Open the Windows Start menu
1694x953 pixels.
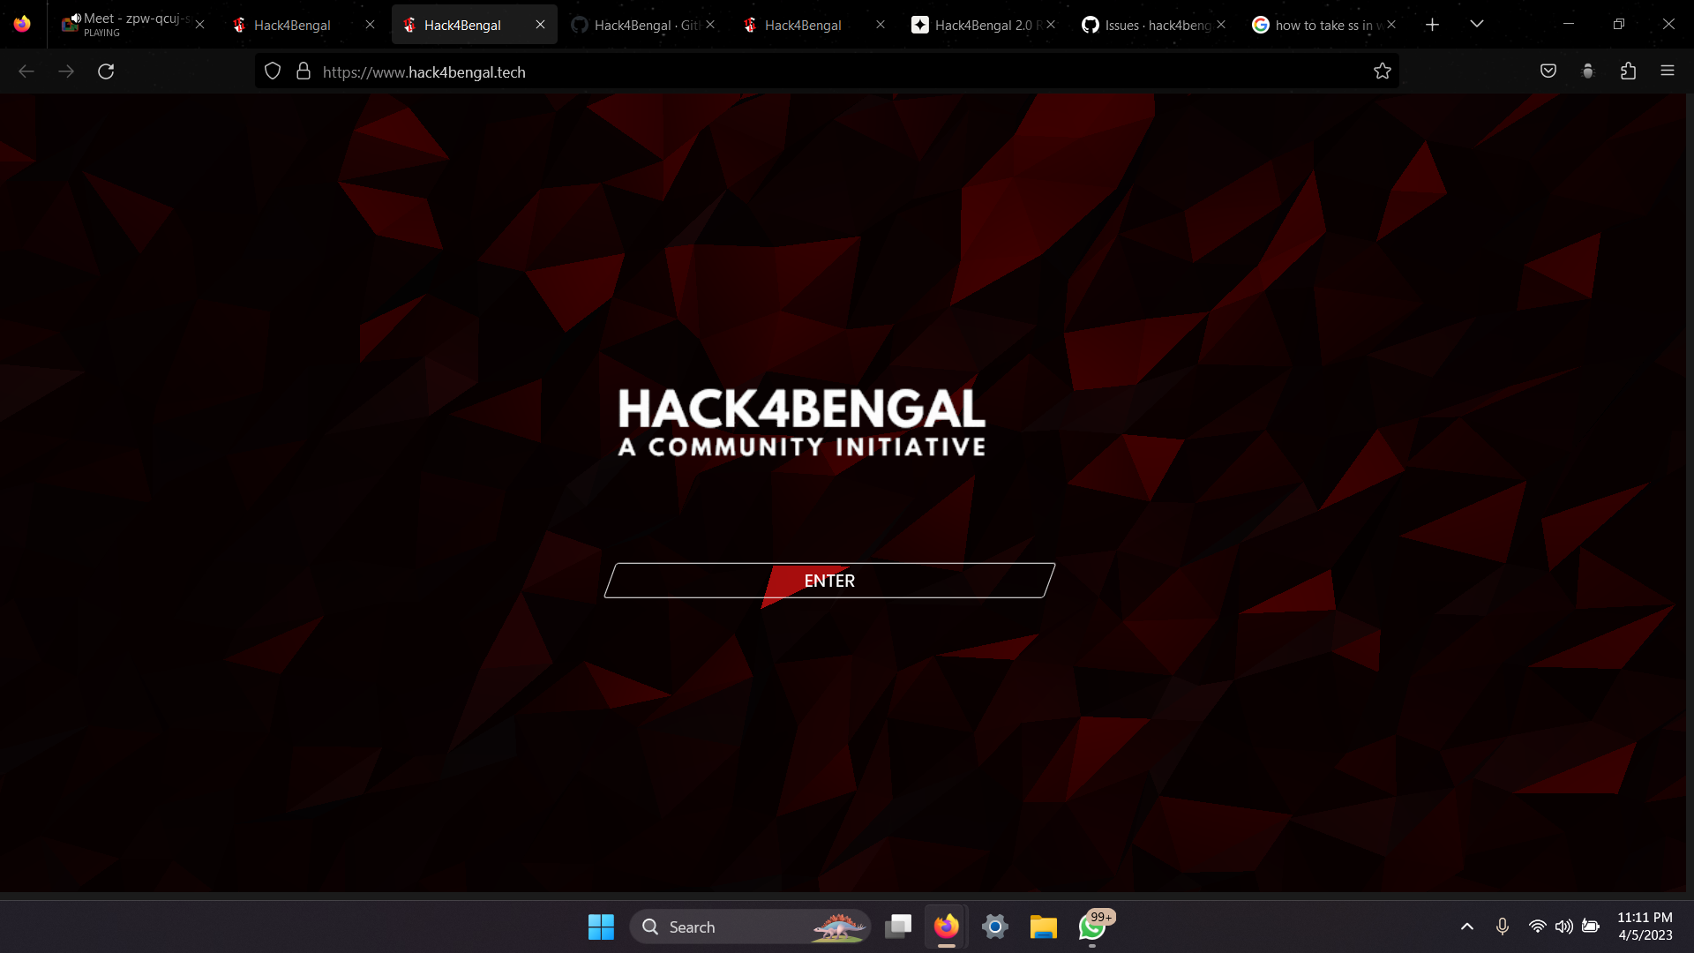coord(601,927)
